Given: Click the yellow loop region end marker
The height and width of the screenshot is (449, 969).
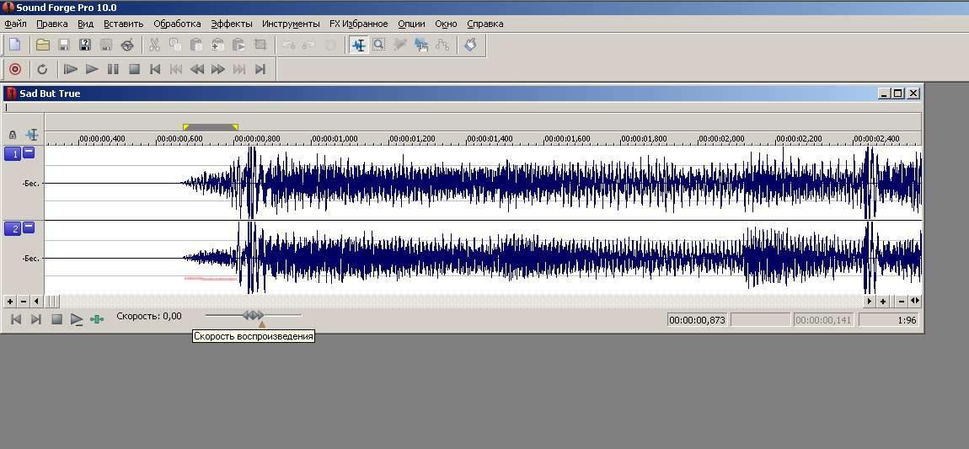Looking at the screenshot, I should (x=235, y=127).
